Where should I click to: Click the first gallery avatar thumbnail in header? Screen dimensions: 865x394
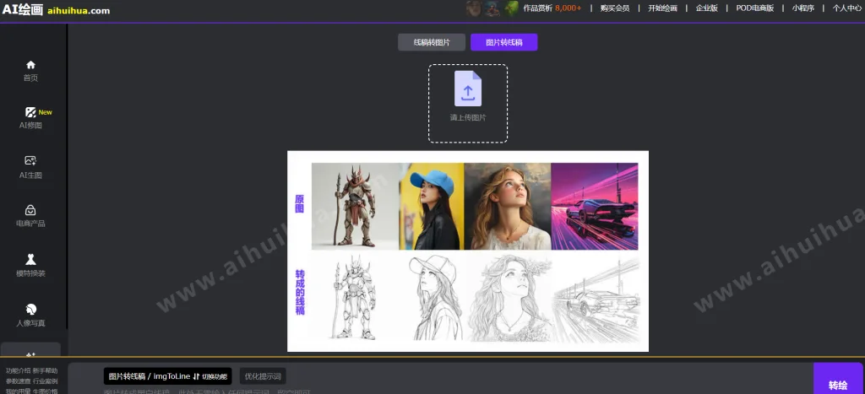[x=473, y=8]
